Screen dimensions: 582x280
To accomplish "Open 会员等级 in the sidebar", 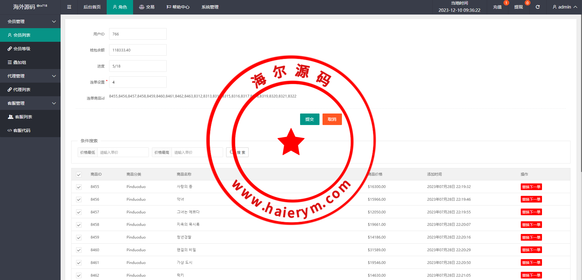I will tap(22, 49).
